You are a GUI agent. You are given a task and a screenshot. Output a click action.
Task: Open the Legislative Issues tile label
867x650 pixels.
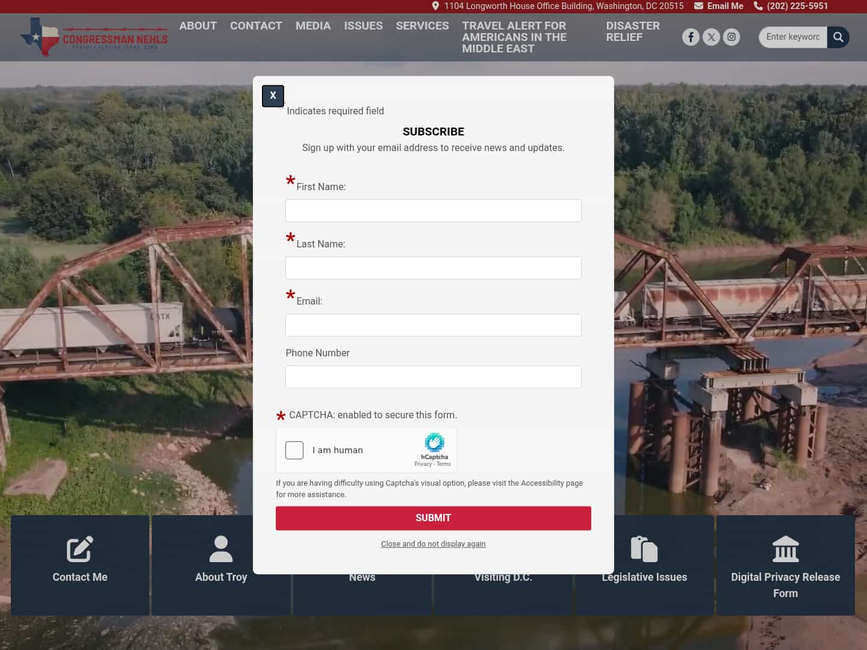point(644,577)
